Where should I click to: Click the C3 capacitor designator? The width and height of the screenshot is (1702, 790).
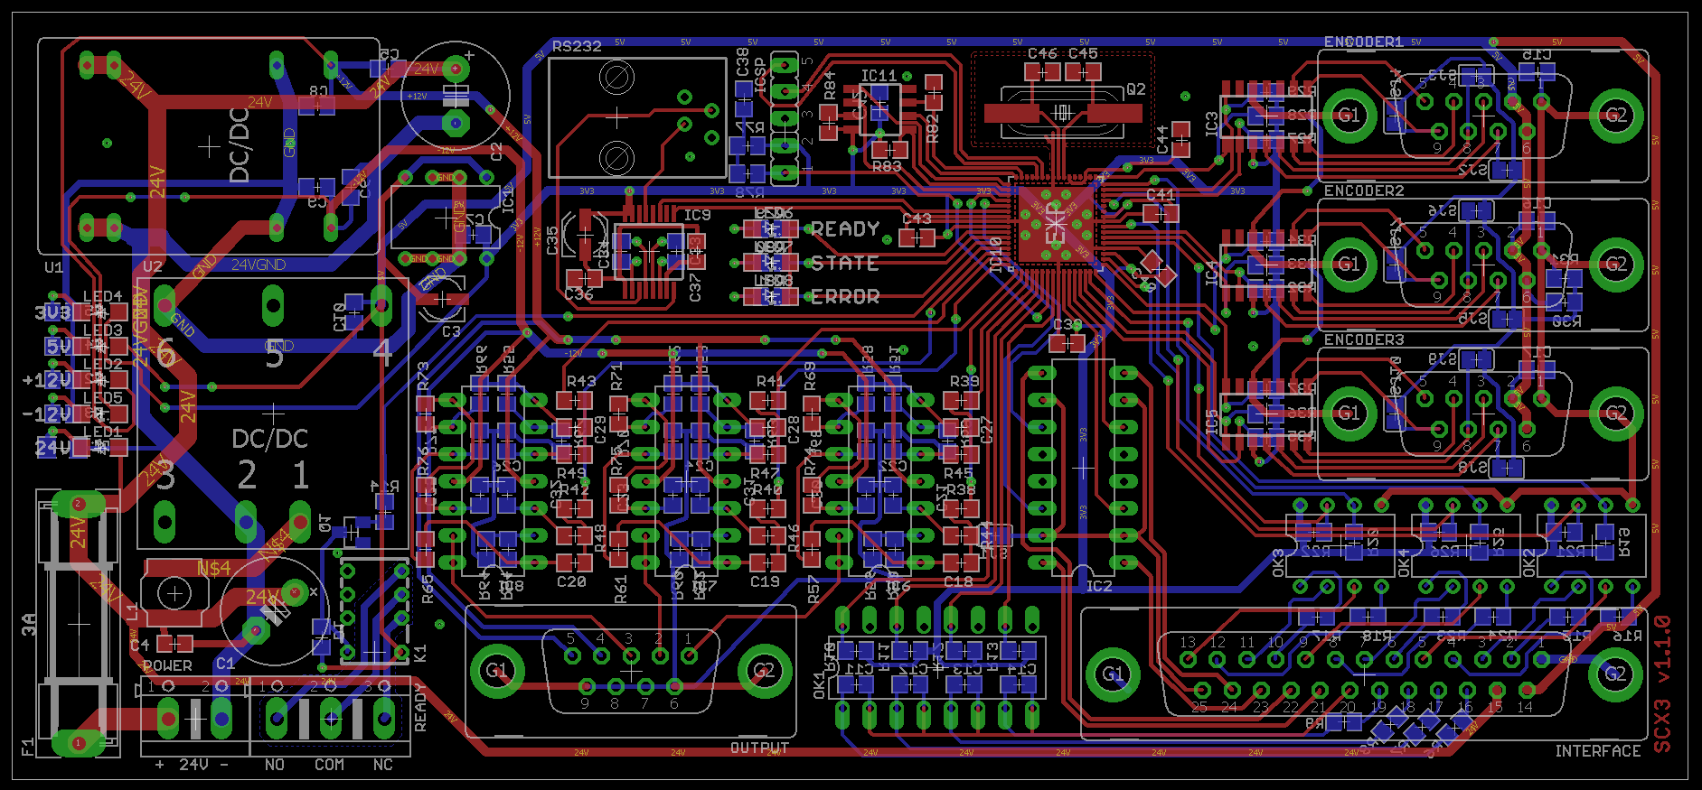pos(451,332)
